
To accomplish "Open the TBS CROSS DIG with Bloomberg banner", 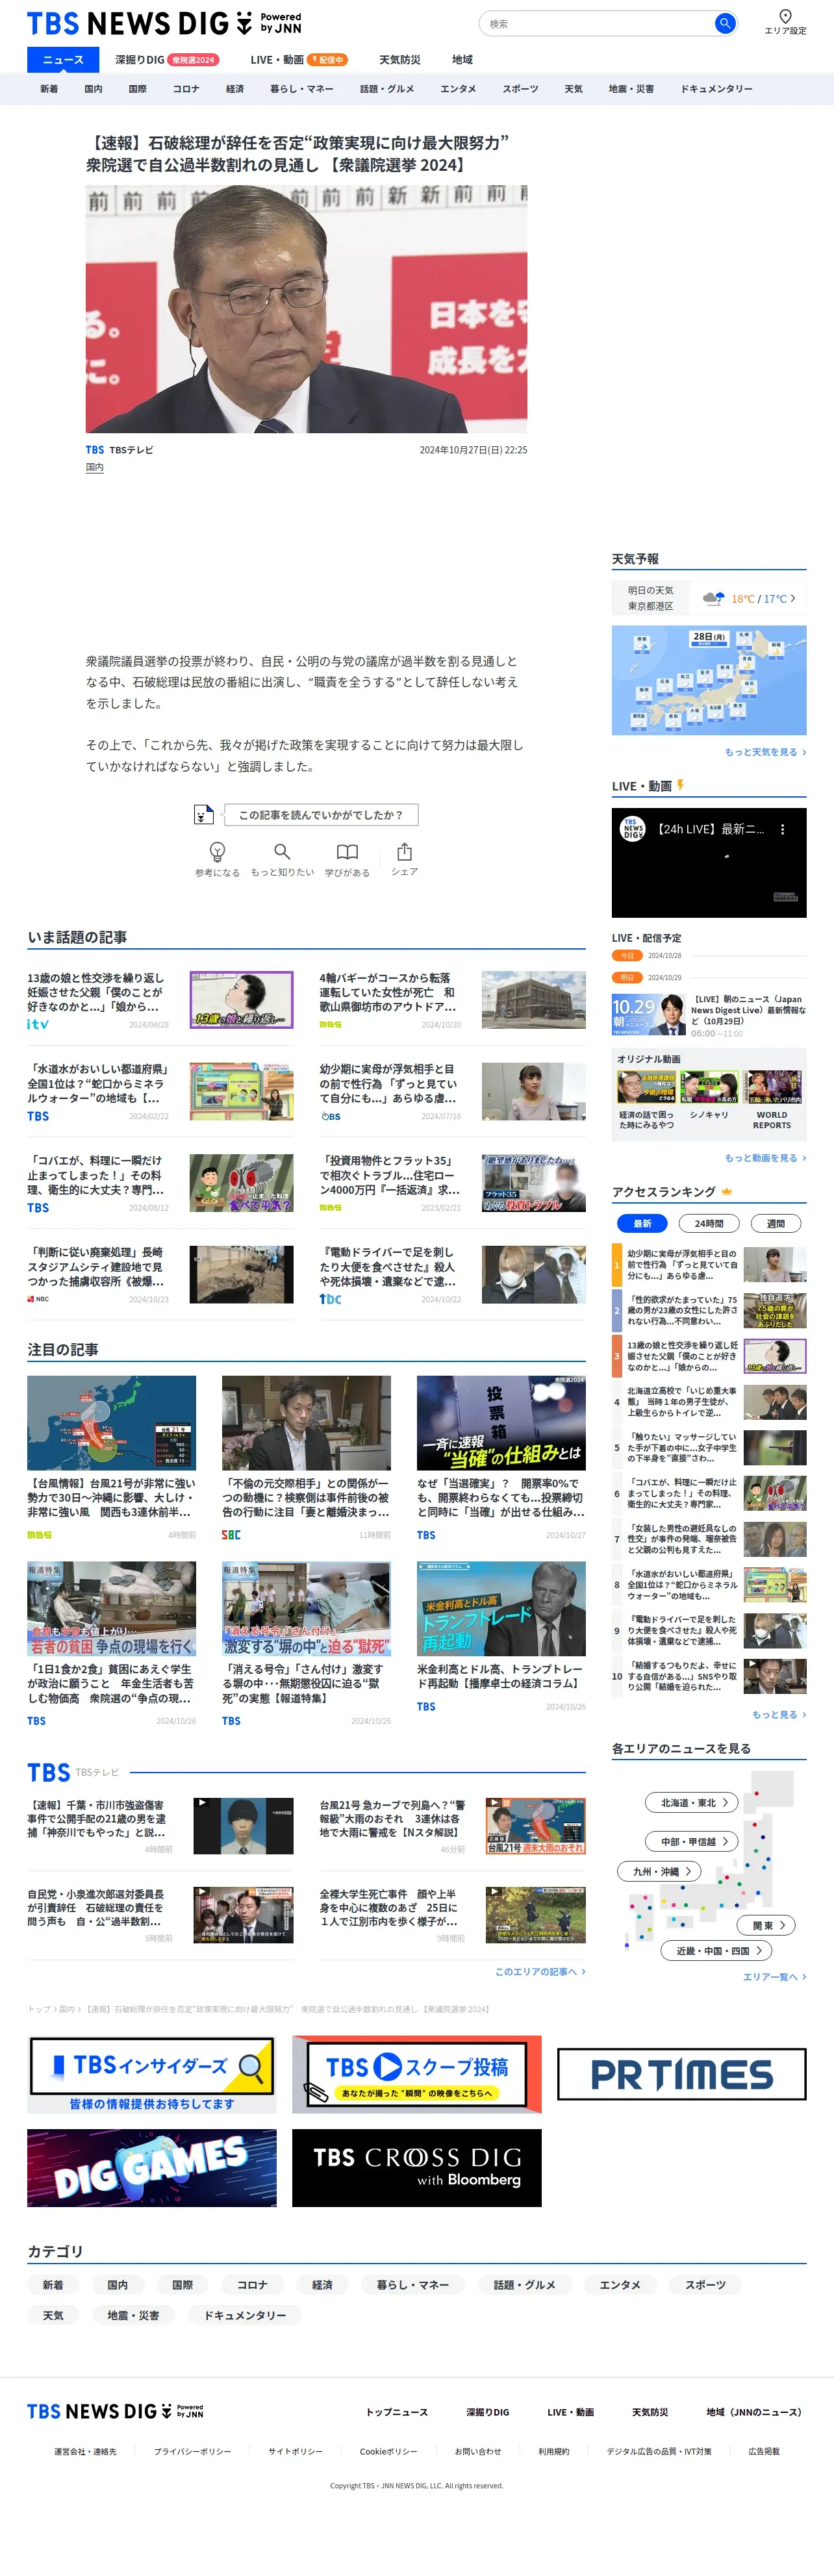I will 417,2168.
